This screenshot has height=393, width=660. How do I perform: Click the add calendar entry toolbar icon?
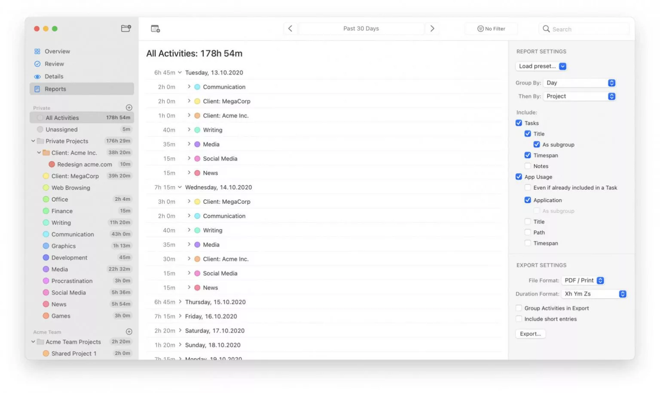(x=155, y=29)
